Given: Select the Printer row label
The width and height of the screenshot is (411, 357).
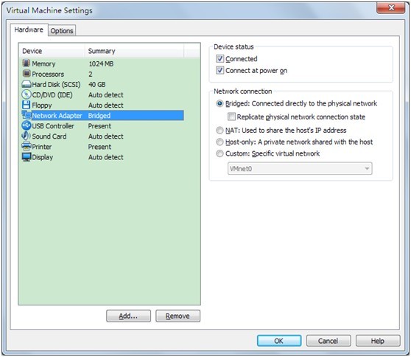Looking at the screenshot, I should point(42,147).
